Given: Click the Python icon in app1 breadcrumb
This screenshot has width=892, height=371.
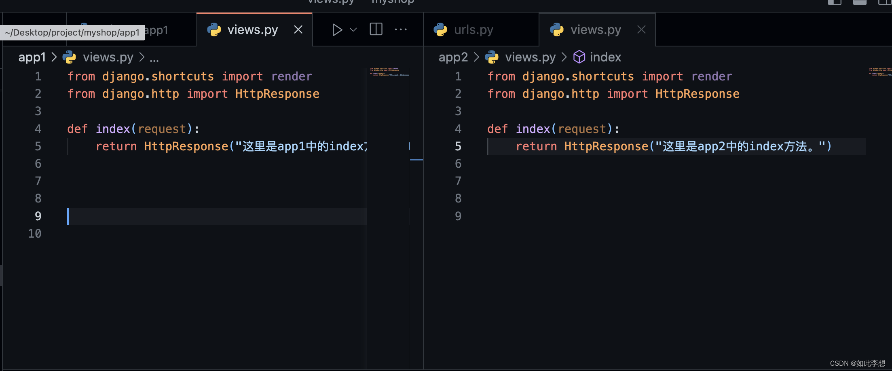Looking at the screenshot, I should (69, 57).
